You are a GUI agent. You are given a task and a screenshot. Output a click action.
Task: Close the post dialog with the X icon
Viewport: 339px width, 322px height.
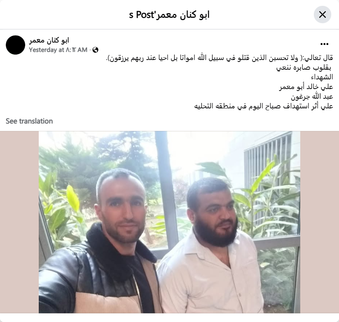coord(322,15)
